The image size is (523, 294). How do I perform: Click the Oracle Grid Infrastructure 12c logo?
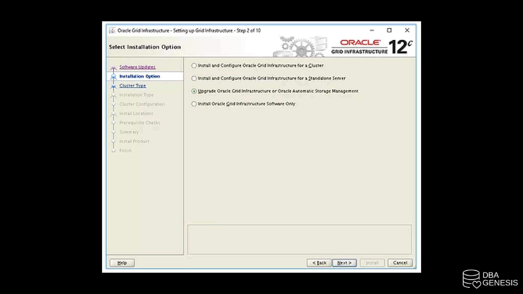point(372,47)
